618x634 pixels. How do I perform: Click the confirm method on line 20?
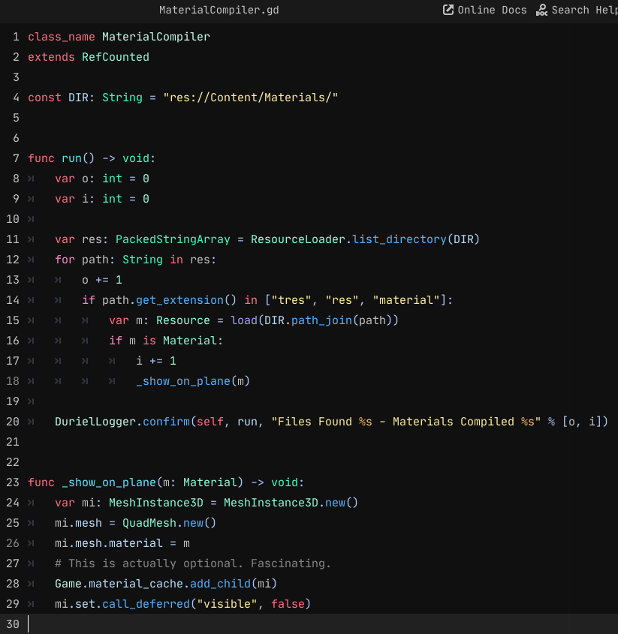pyautogui.click(x=167, y=422)
